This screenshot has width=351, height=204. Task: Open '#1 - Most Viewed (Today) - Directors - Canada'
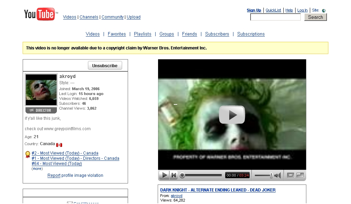(75, 158)
